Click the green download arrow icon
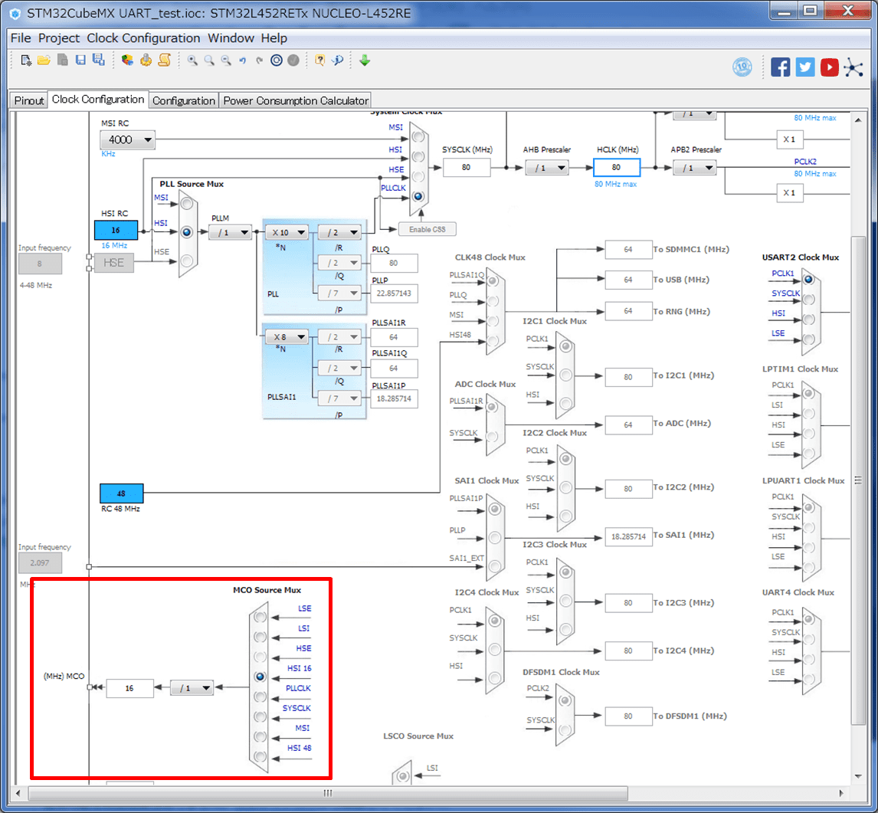 tap(365, 61)
